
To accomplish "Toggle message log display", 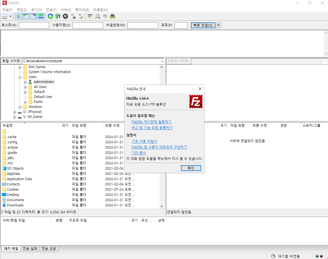I will tap(18, 16).
